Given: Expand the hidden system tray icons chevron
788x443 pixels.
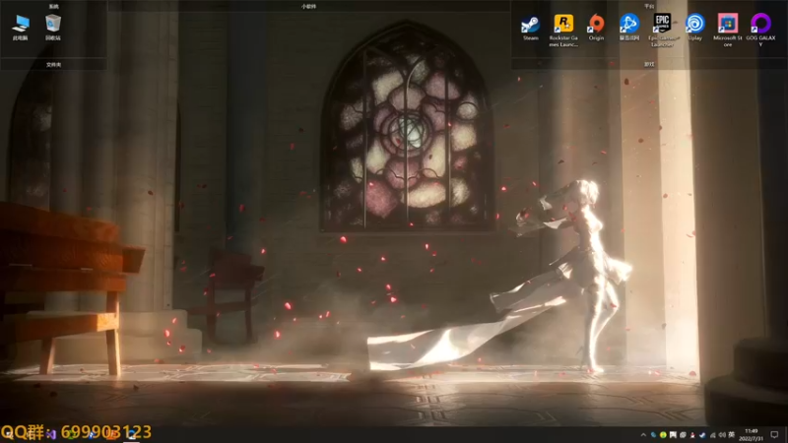Looking at the screenshot, I should pos(643,435).
